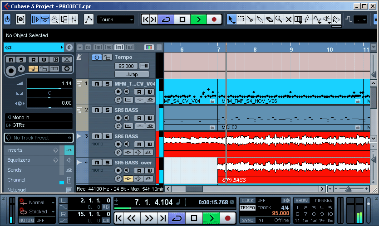Open edit channel settings for G3
This screenshot has height=226, width=379.
tap(69, 48)
